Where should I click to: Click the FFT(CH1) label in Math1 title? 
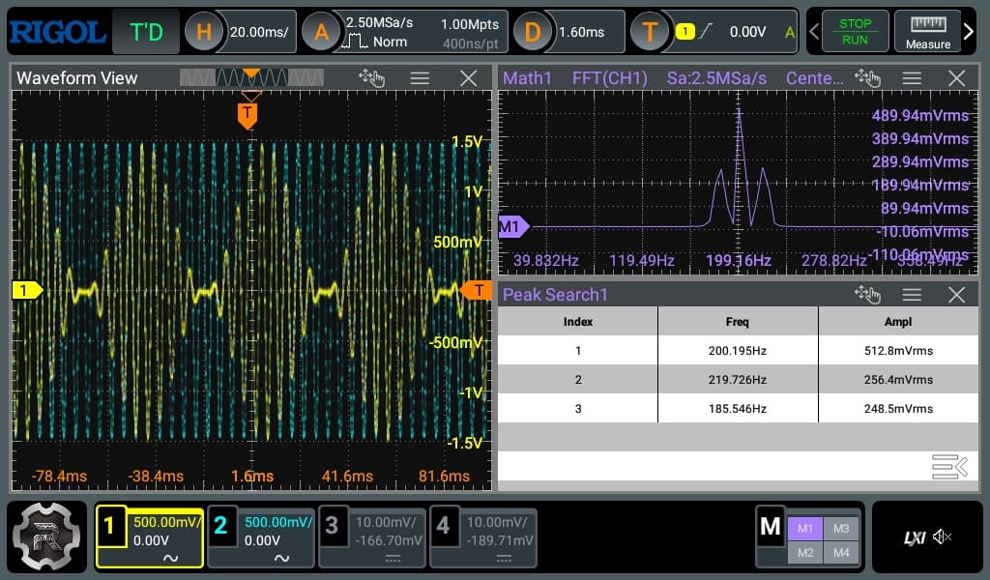coord(609,78)
